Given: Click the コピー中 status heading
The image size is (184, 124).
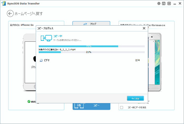Looking at the screenshot, I should pos(58,36).
